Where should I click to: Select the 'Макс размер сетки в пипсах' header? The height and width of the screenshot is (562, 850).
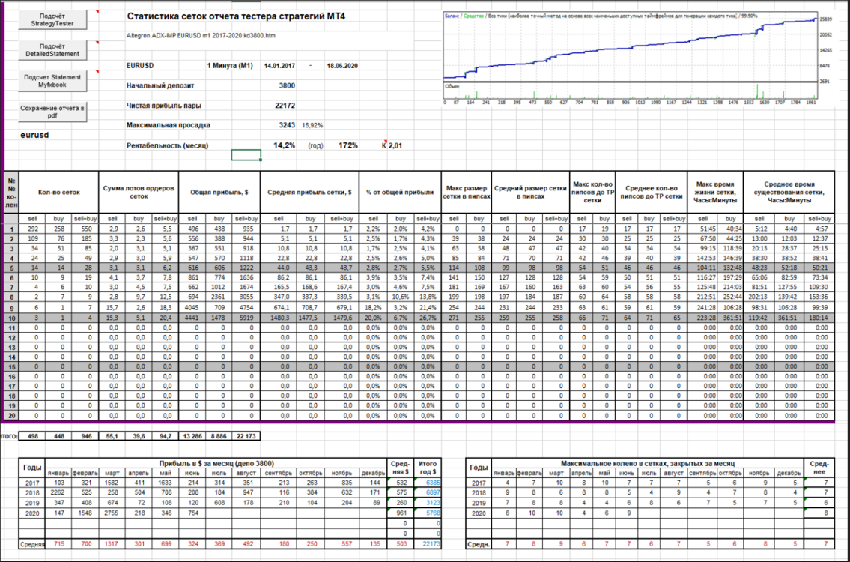click(467, 192)
